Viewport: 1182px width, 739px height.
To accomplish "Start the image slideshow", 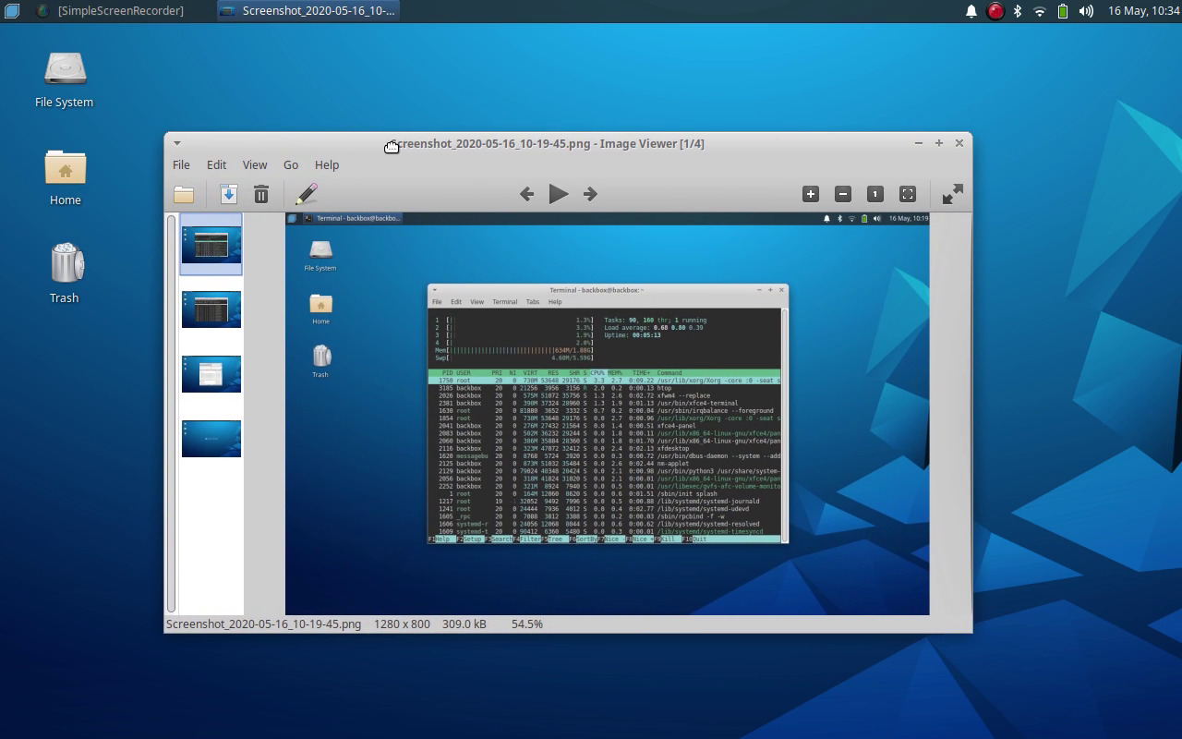I will (559, 194).
